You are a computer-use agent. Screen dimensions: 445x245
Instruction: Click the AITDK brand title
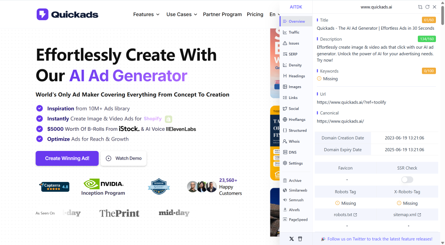[x=296, y=7]
